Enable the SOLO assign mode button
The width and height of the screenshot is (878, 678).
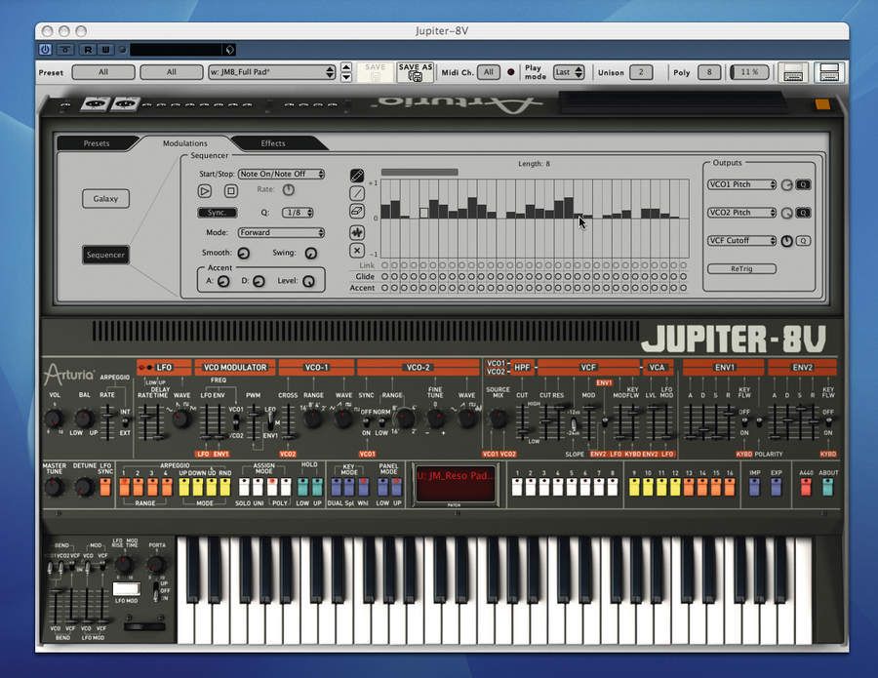coord(244,487)
